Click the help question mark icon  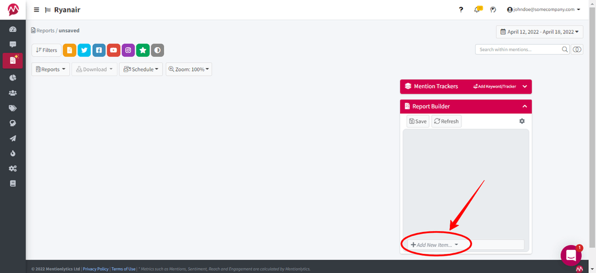click(461, 10)
